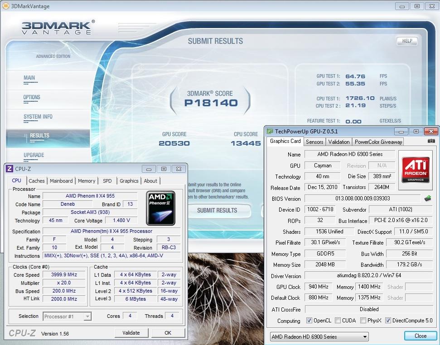Click the Help button in 3DMark
The width and height of the screenshot is (440, 345).
[407, 41]
